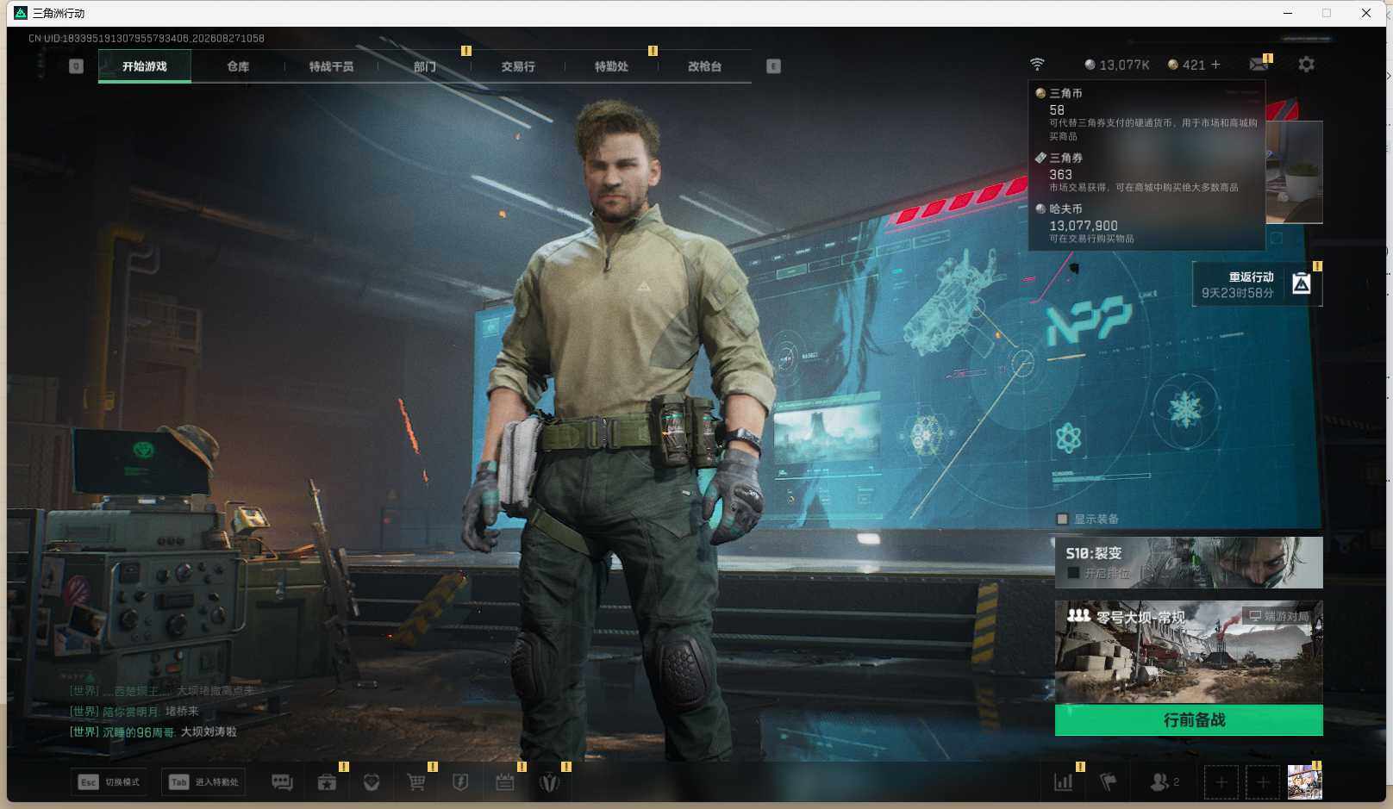Select the 零号大坝-常规 map card
The height and width of the screenshot is (809, 1393).
point(1189,652)
